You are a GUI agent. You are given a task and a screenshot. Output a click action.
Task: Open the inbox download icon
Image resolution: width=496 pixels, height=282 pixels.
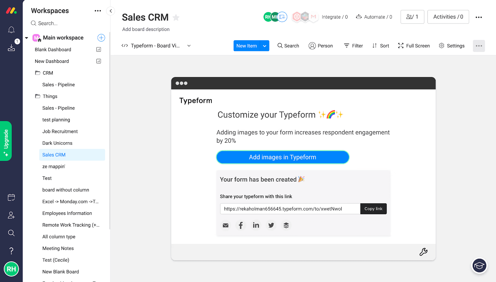coord(11,47)
